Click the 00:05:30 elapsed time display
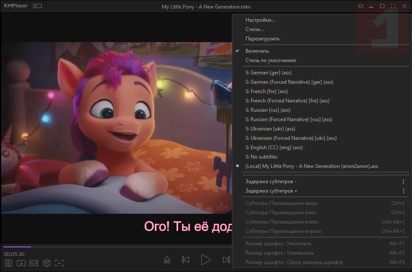Screen dimensions: 412x272 pos(14,254)
